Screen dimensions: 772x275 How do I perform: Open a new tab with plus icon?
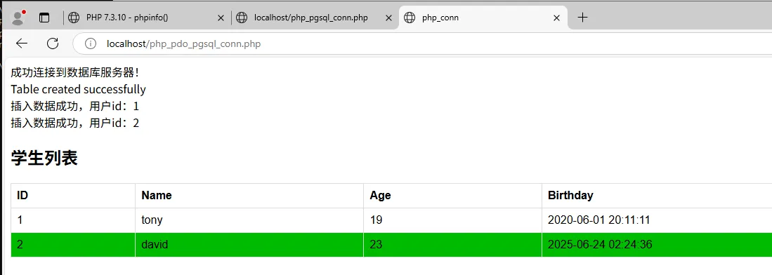point(582,18)
